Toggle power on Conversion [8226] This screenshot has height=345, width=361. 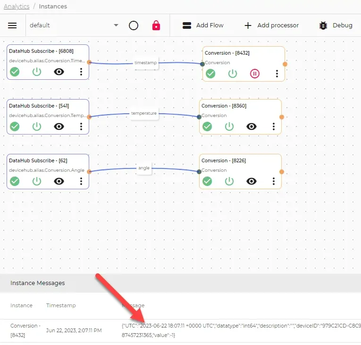click(x=229, y=181)
